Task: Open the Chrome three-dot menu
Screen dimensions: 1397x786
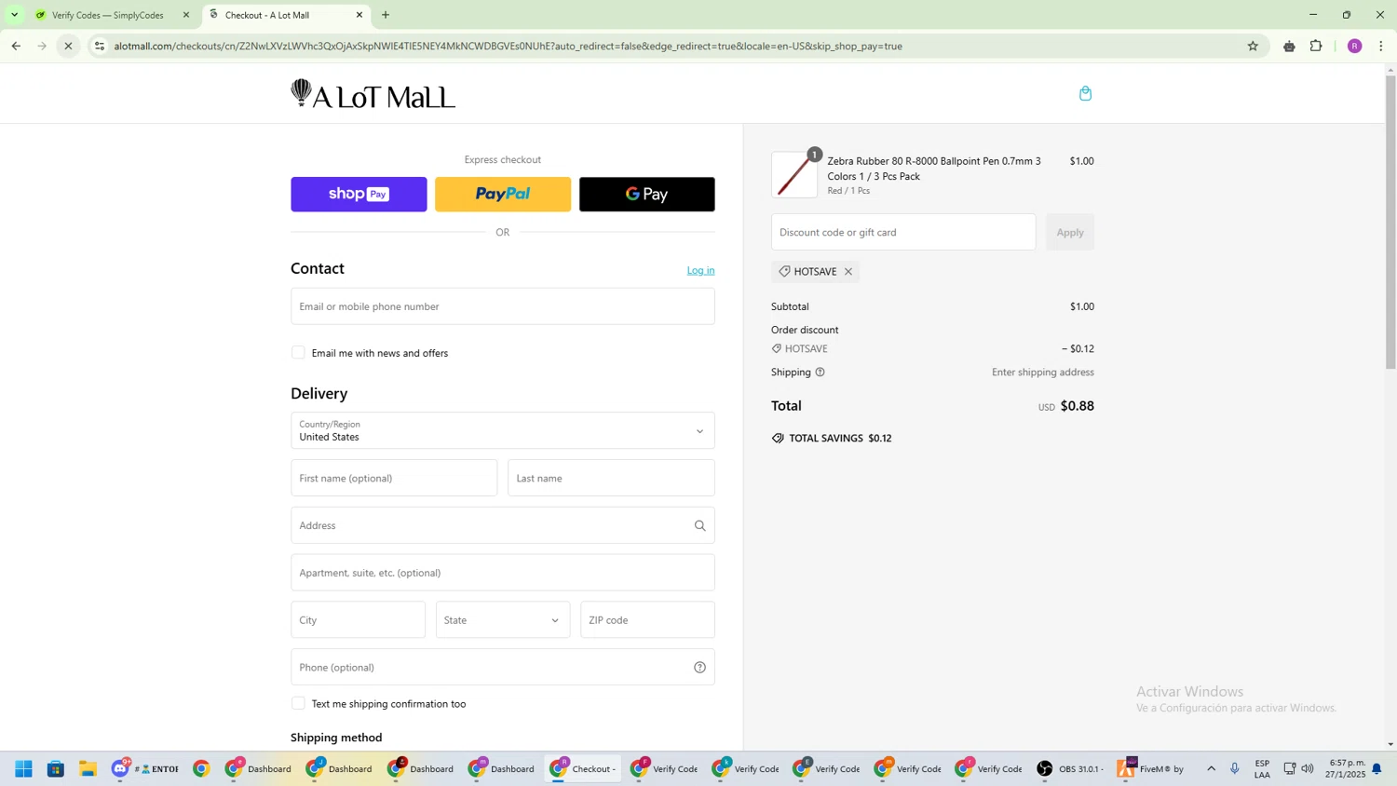Action: [1381, 46]
